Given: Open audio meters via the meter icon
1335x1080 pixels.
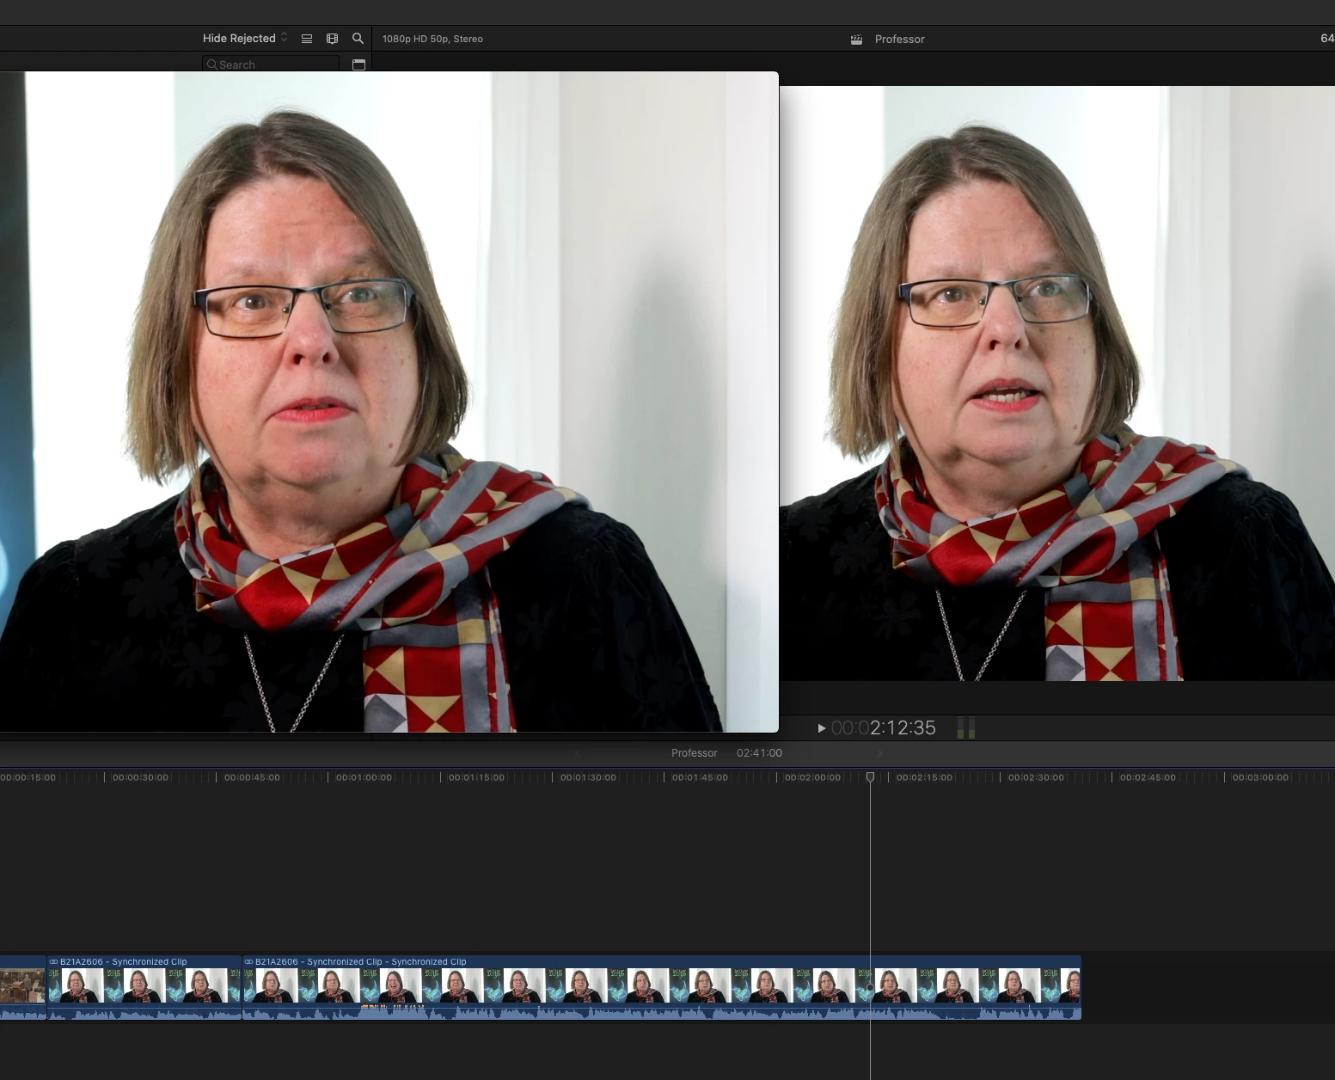Looking at the screenshot, I should 966,728.
